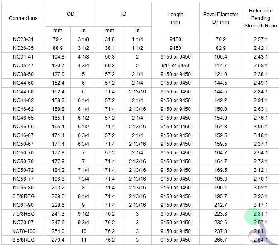Viewport: 279px width, 245px height.
Task: Click the strength ratio 3.17:1
Action: 260,205
